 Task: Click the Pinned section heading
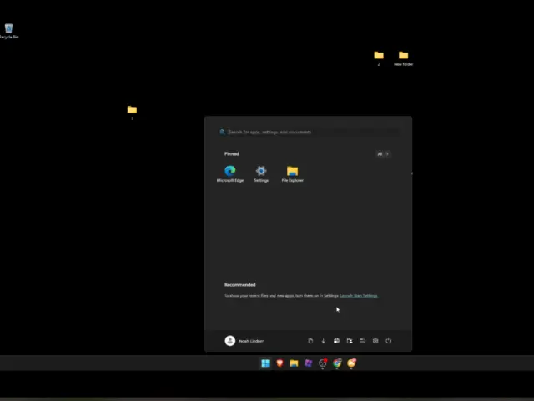[x=232, y=154]
